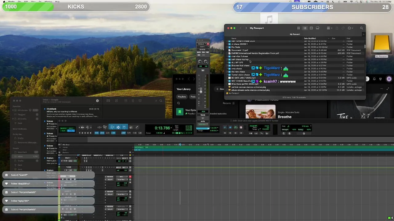Sort Finder list by Size column
Image resolution: width=394 pixels, height=221 pixels.
333,38
